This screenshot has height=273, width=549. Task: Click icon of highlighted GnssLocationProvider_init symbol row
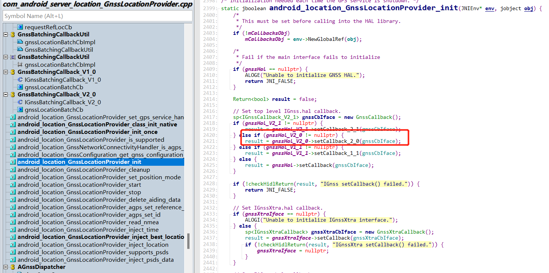click(x=13, y=162)
